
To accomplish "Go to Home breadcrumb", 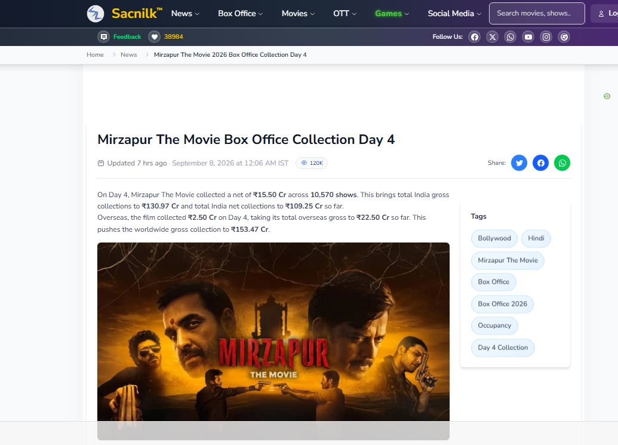I will click(95, 55).
